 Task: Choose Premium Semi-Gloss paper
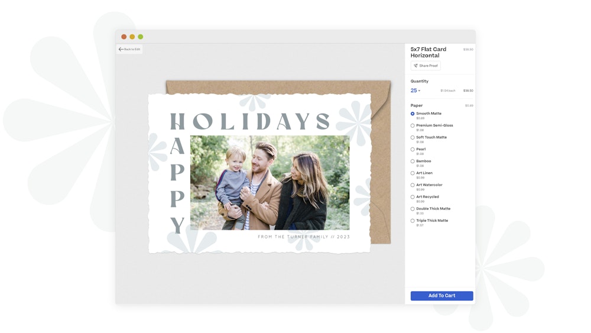point(413,125)
